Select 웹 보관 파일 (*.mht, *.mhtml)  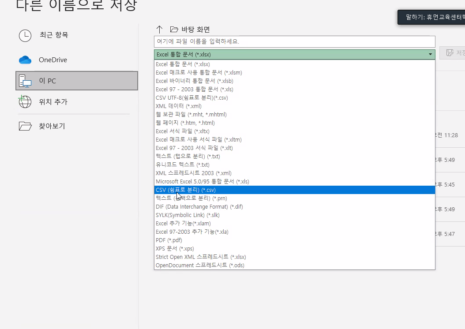tap(294, 114)
